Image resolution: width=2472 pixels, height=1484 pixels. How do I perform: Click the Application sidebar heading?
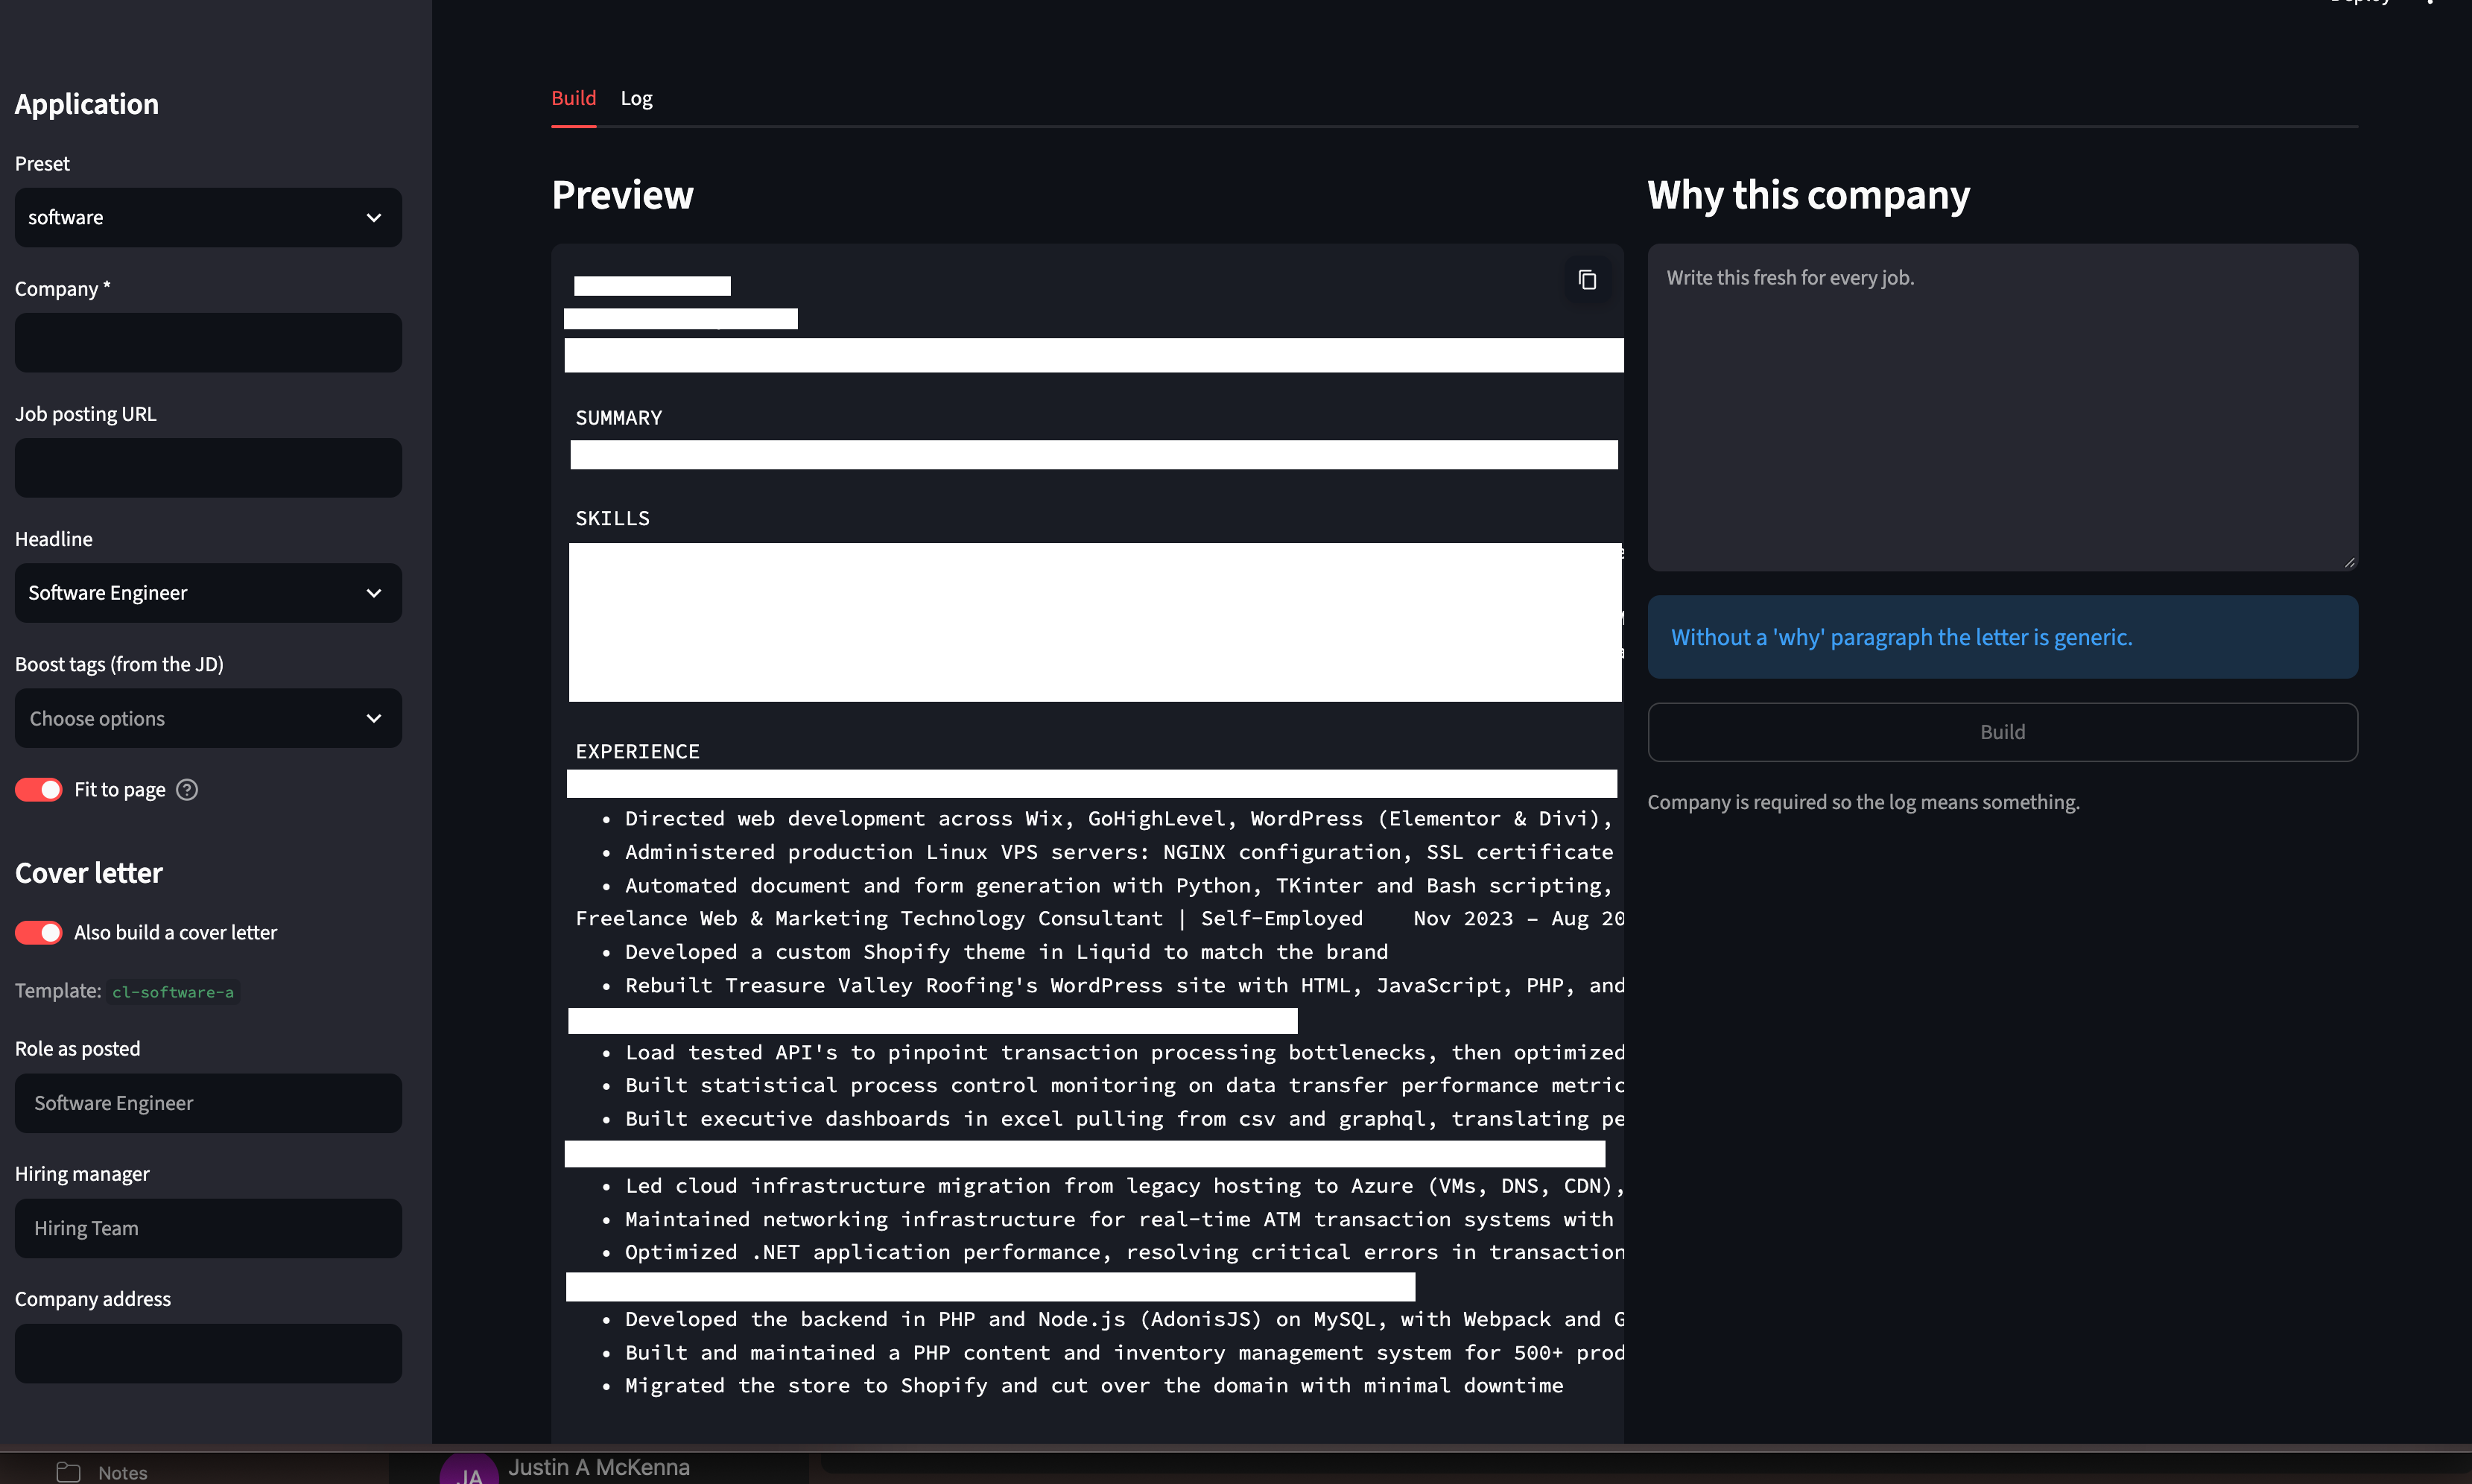pos(87,104)
